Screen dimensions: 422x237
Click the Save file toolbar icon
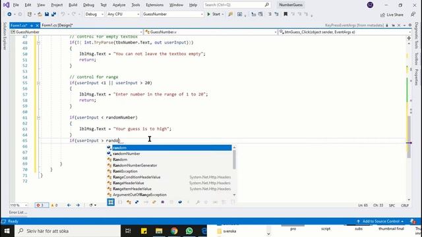[x=47, y=14]
